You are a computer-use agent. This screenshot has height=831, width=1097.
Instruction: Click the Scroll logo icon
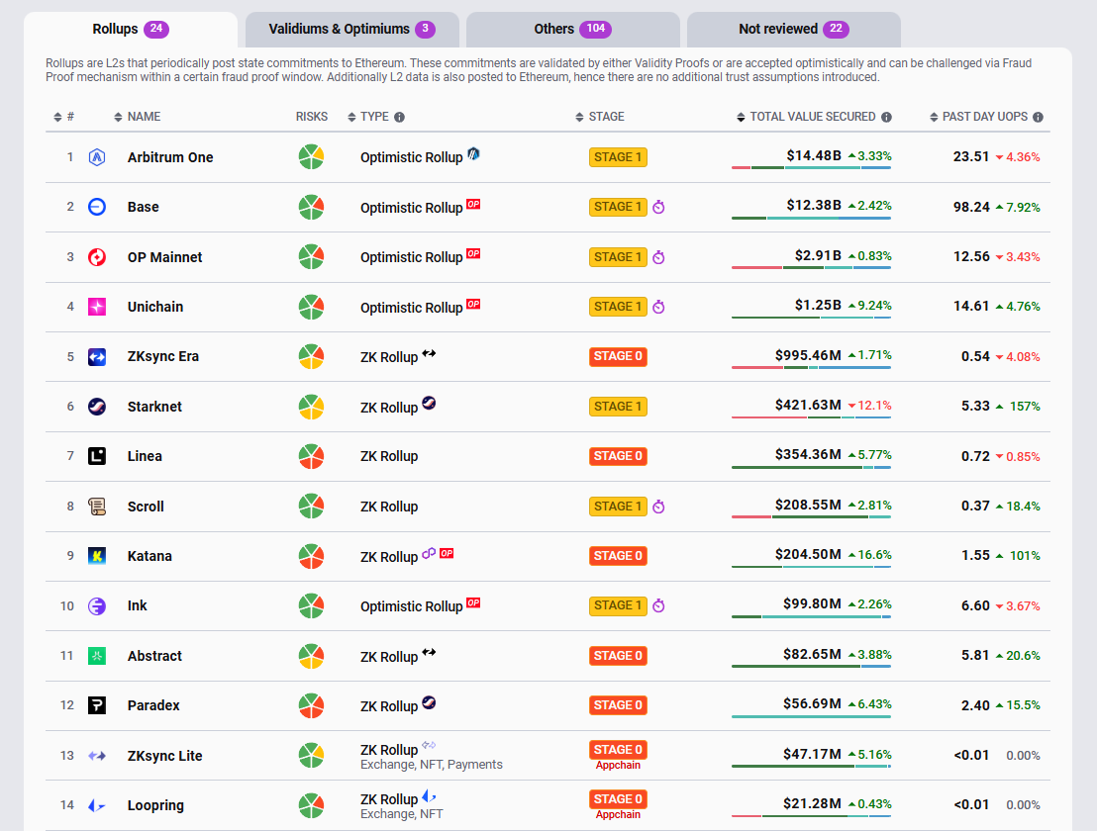[97, 507]
